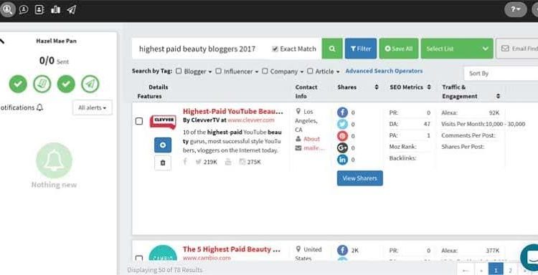Select the Clevver result checkbox
This screenshot has width=538, height=275.
point(139,121)
